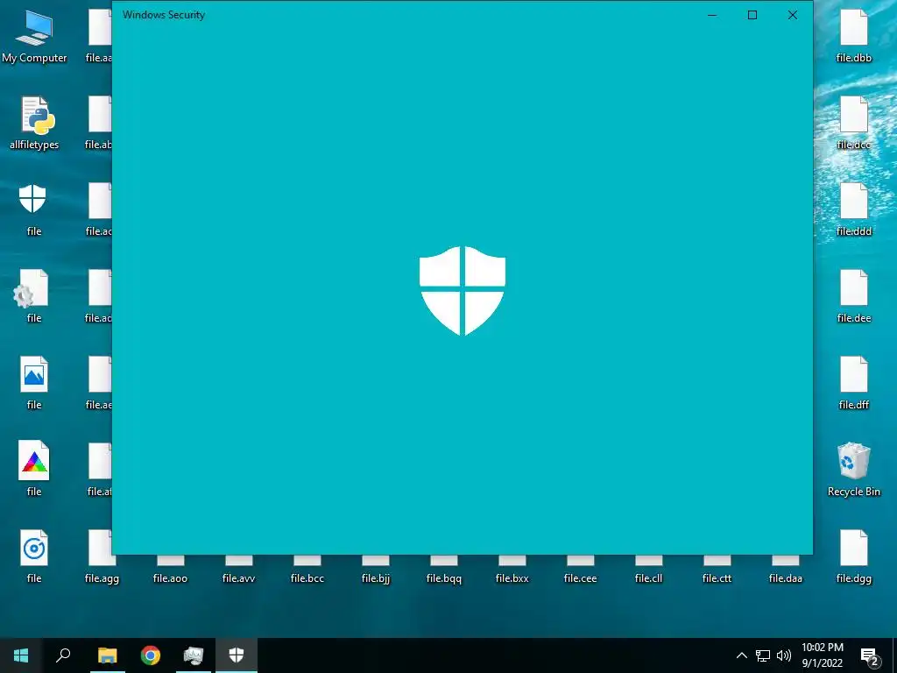Click the Windows Security taskbar button

coord(237,655)
